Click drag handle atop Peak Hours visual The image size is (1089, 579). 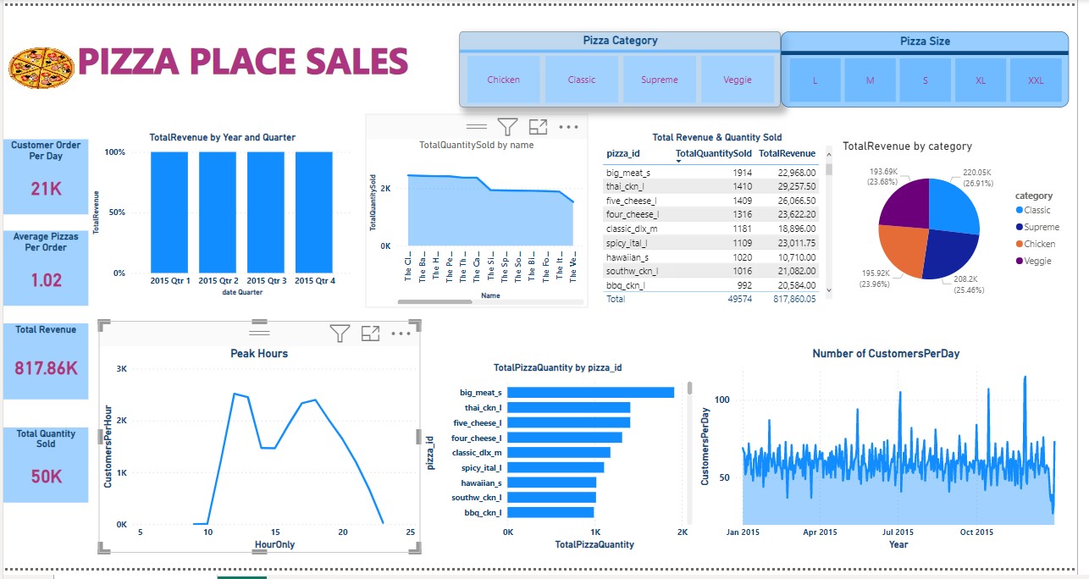tap(259, 323)
